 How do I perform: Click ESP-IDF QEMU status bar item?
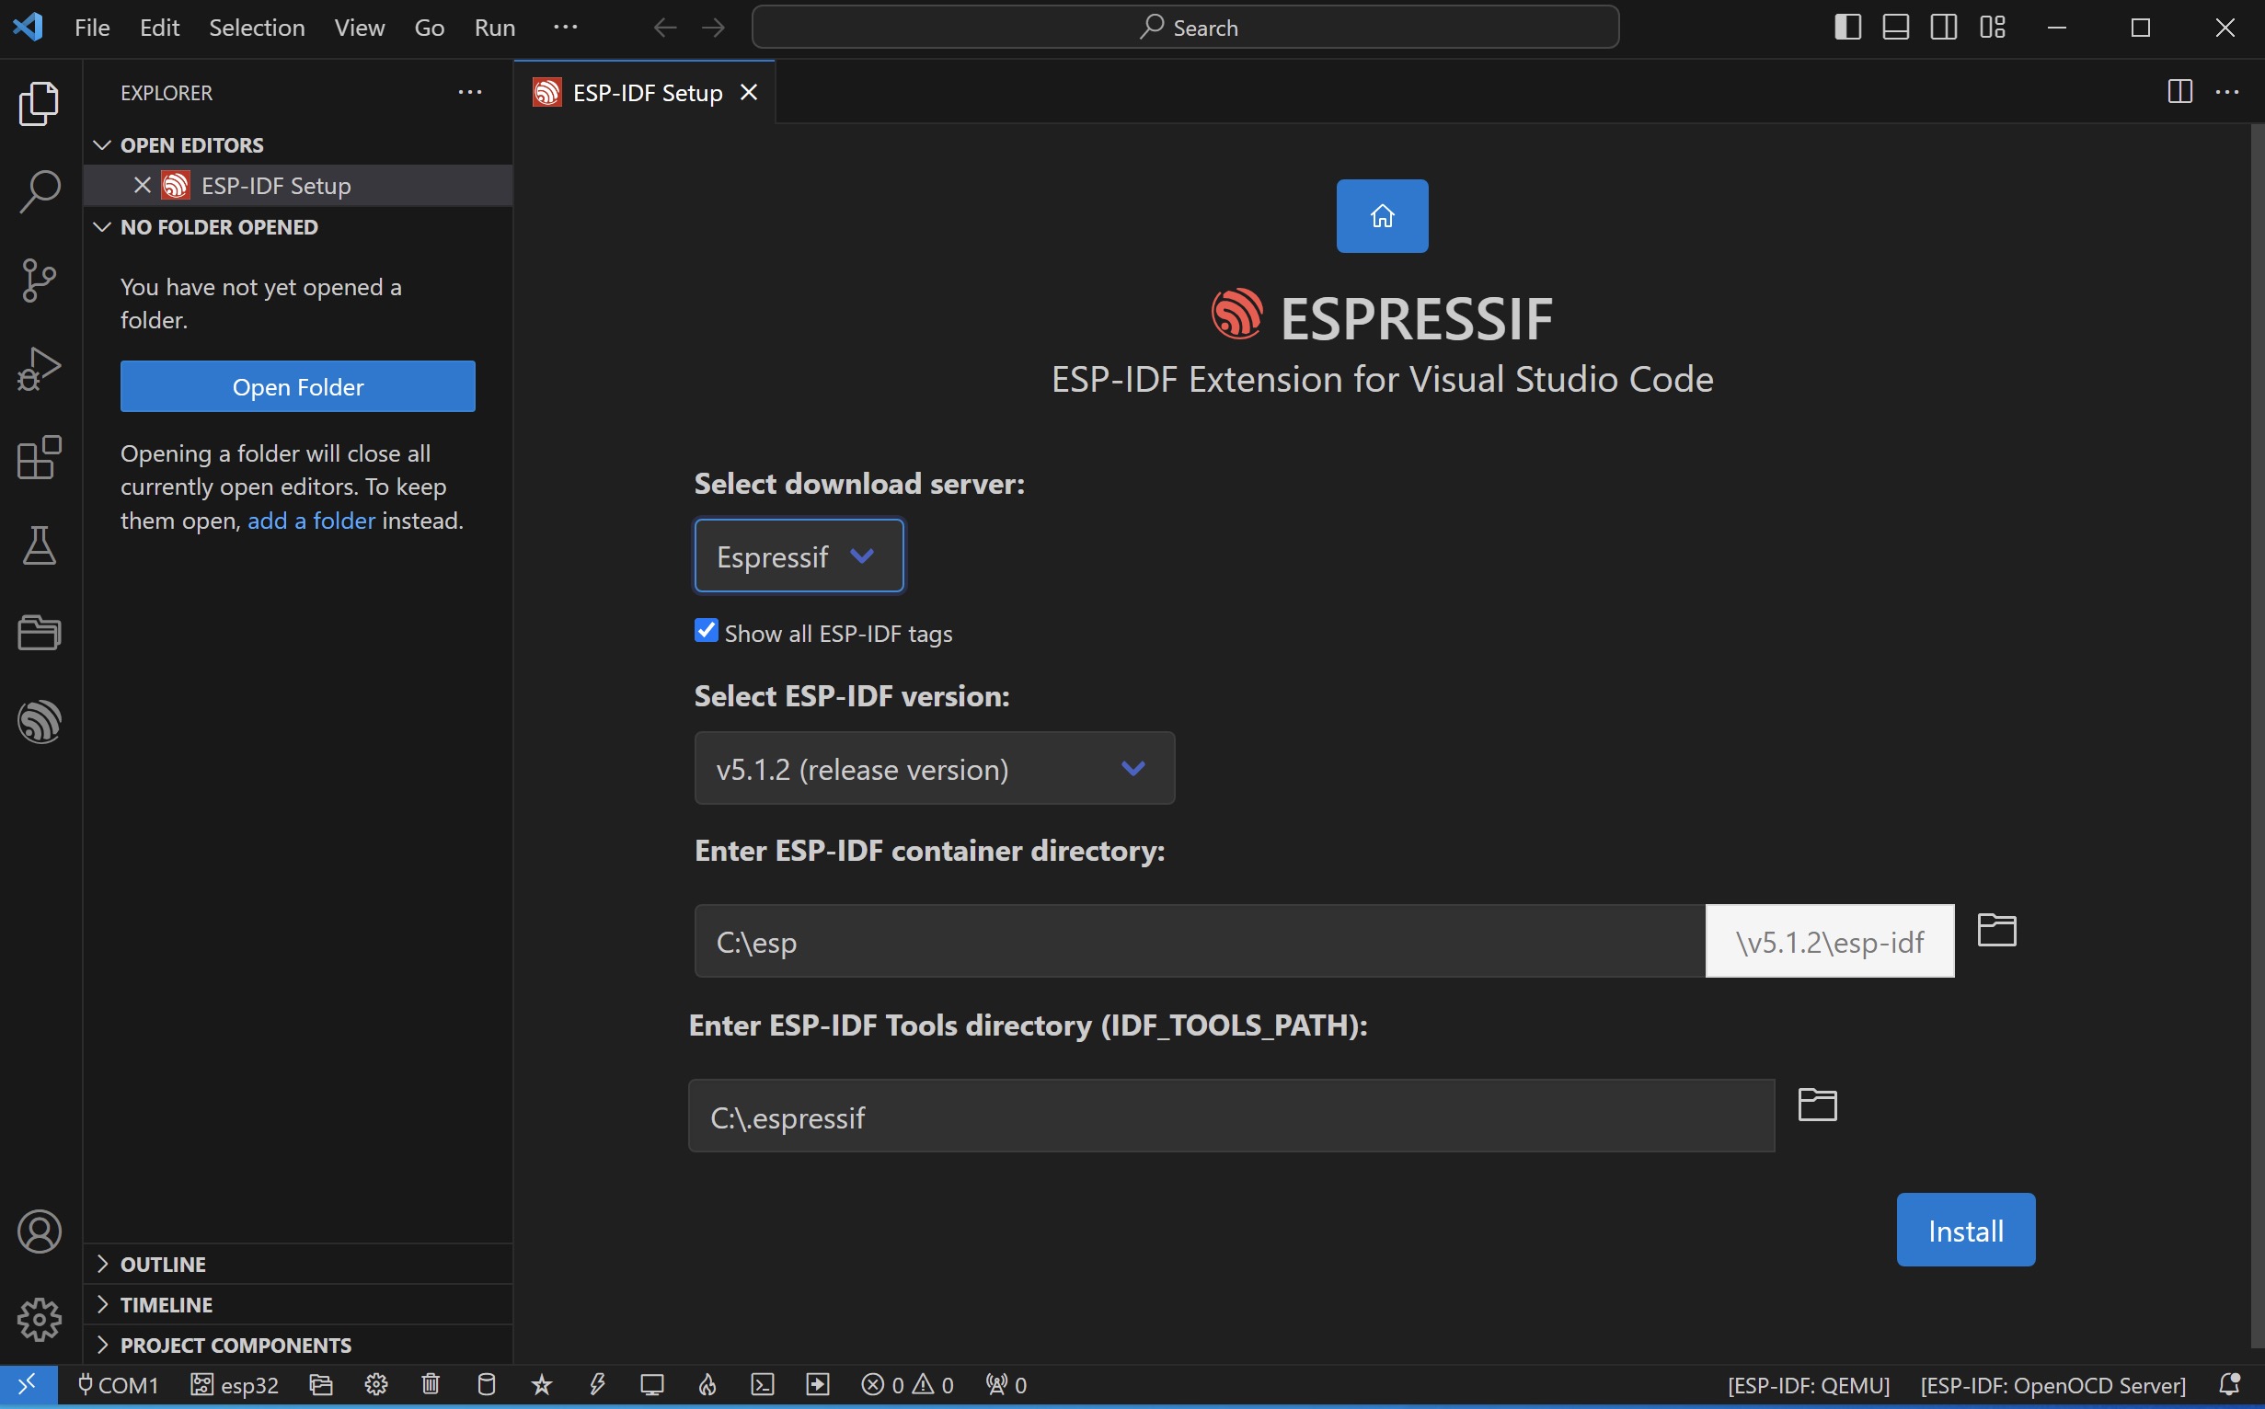pyautogui.click(x=1809, y=1385)
